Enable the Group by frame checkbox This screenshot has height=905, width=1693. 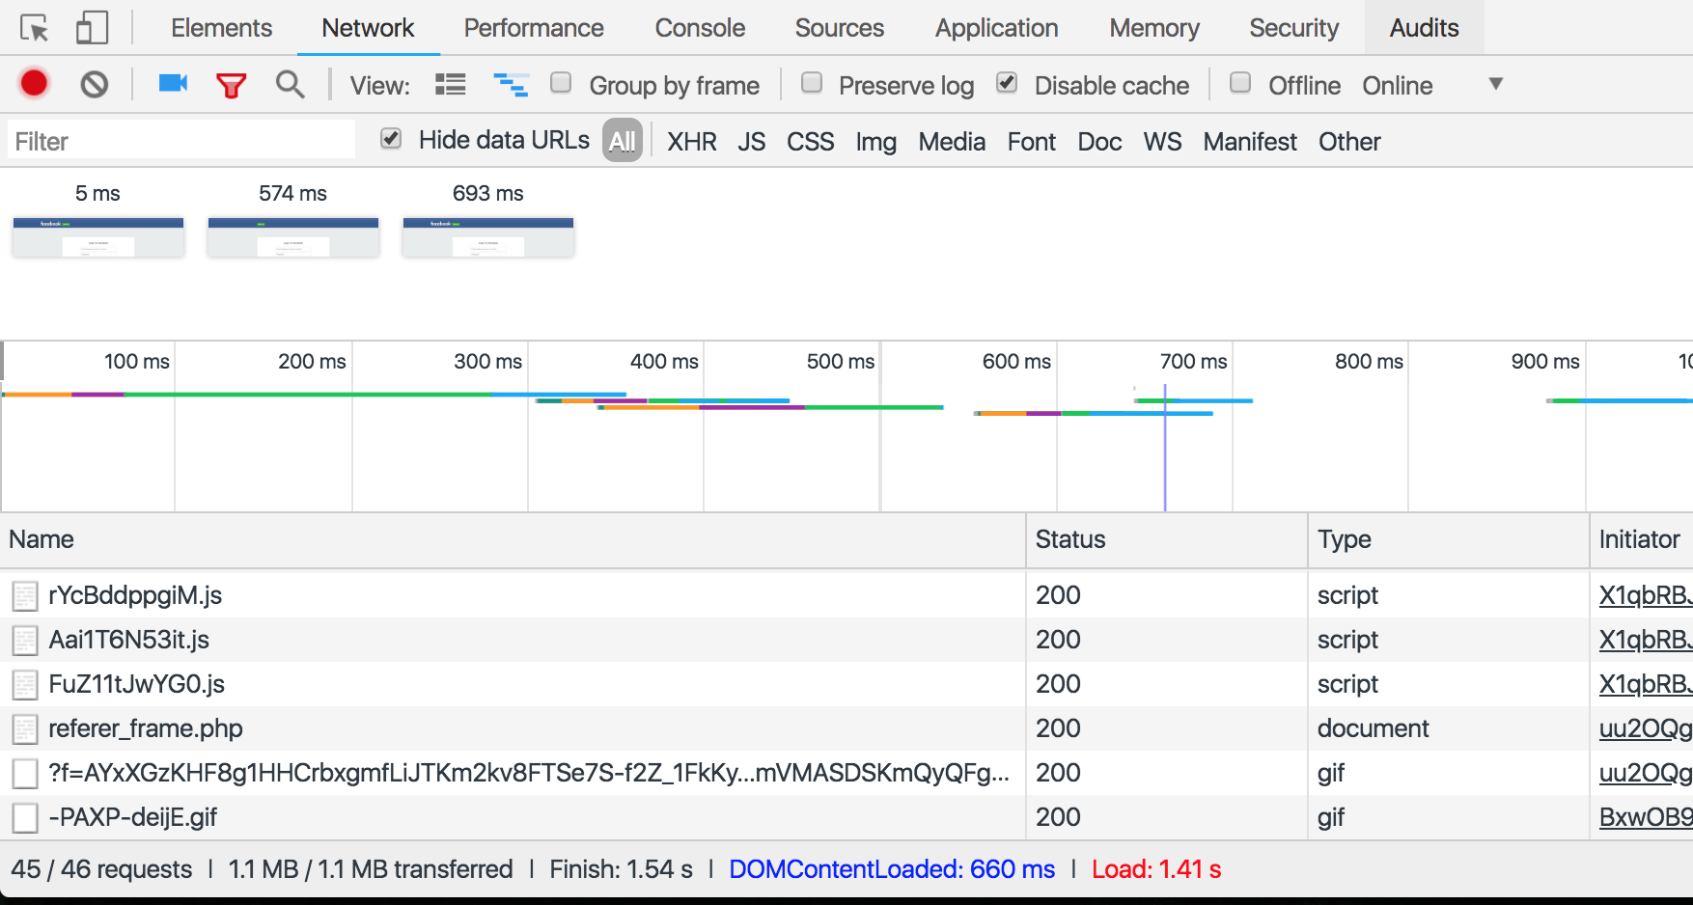tap(561, 83)
